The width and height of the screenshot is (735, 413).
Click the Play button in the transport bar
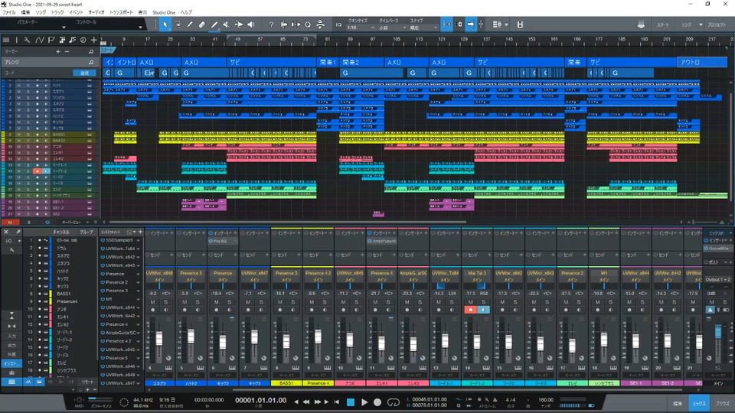tap(364, 402)
